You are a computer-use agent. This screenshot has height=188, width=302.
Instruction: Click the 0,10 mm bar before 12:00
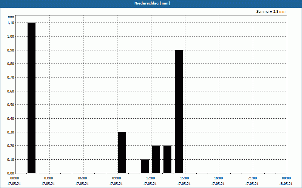click(x=145, y=166)
